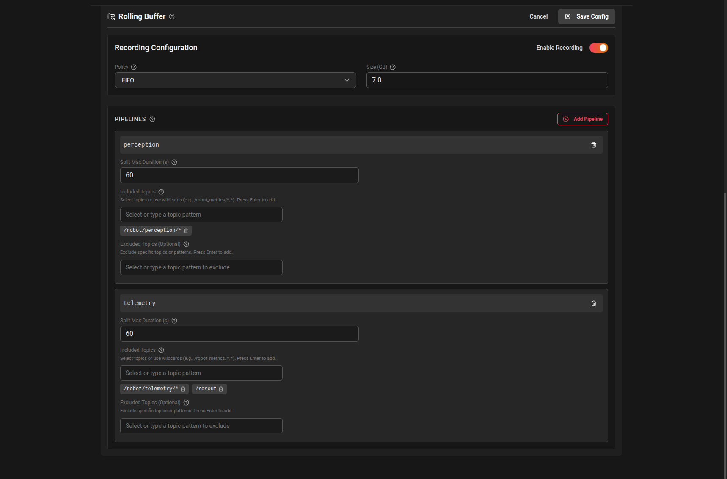Cancel the configuration changes
Viewport: 727px width, 479px height.
[538, 16]
